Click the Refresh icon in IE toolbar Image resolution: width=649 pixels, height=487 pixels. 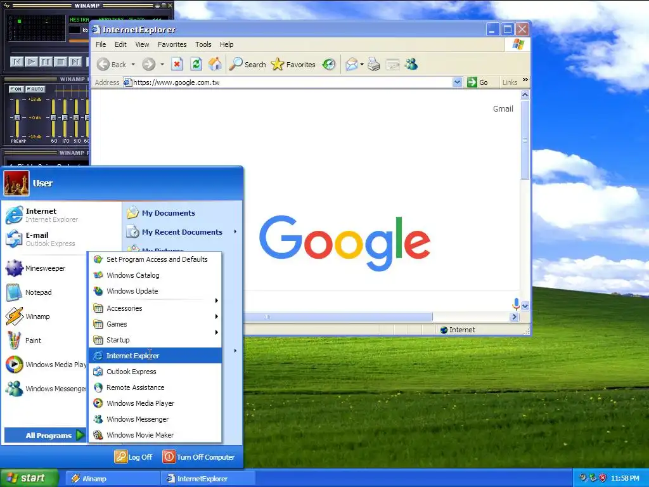196,64
